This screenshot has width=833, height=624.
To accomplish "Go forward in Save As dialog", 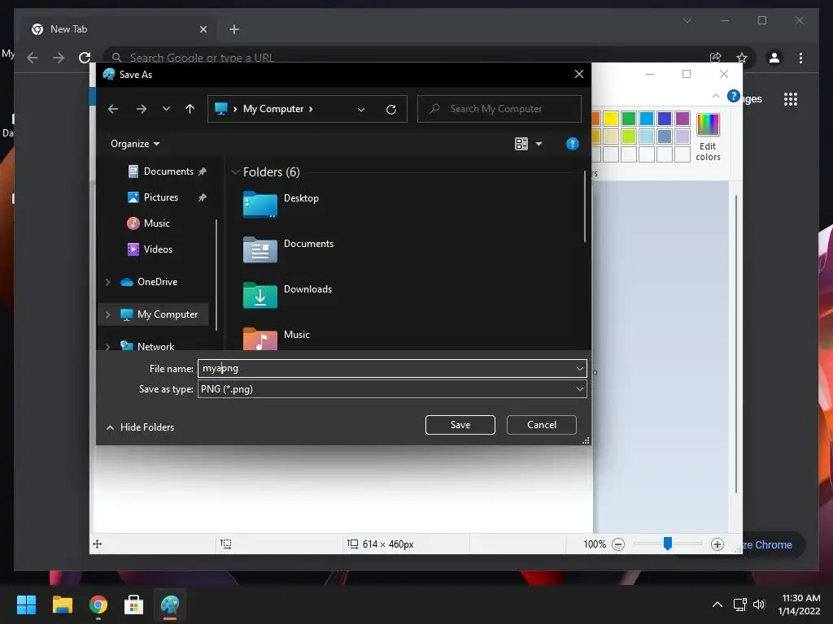I will (142, 109).
